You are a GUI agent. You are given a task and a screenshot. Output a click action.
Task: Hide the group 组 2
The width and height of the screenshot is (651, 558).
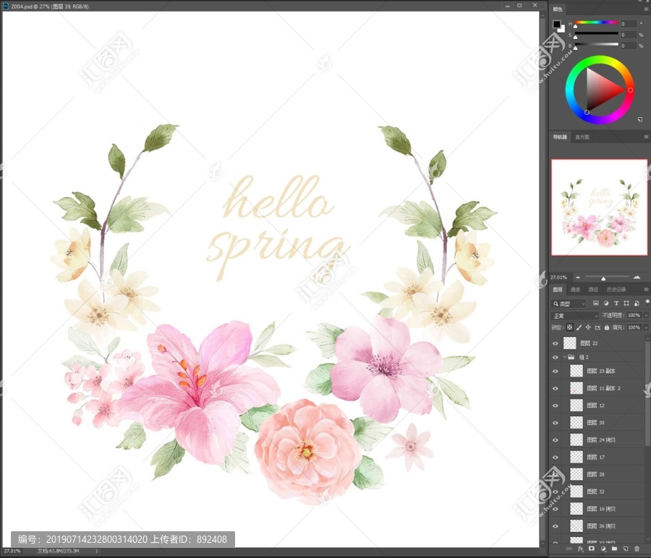click(556, 357)
